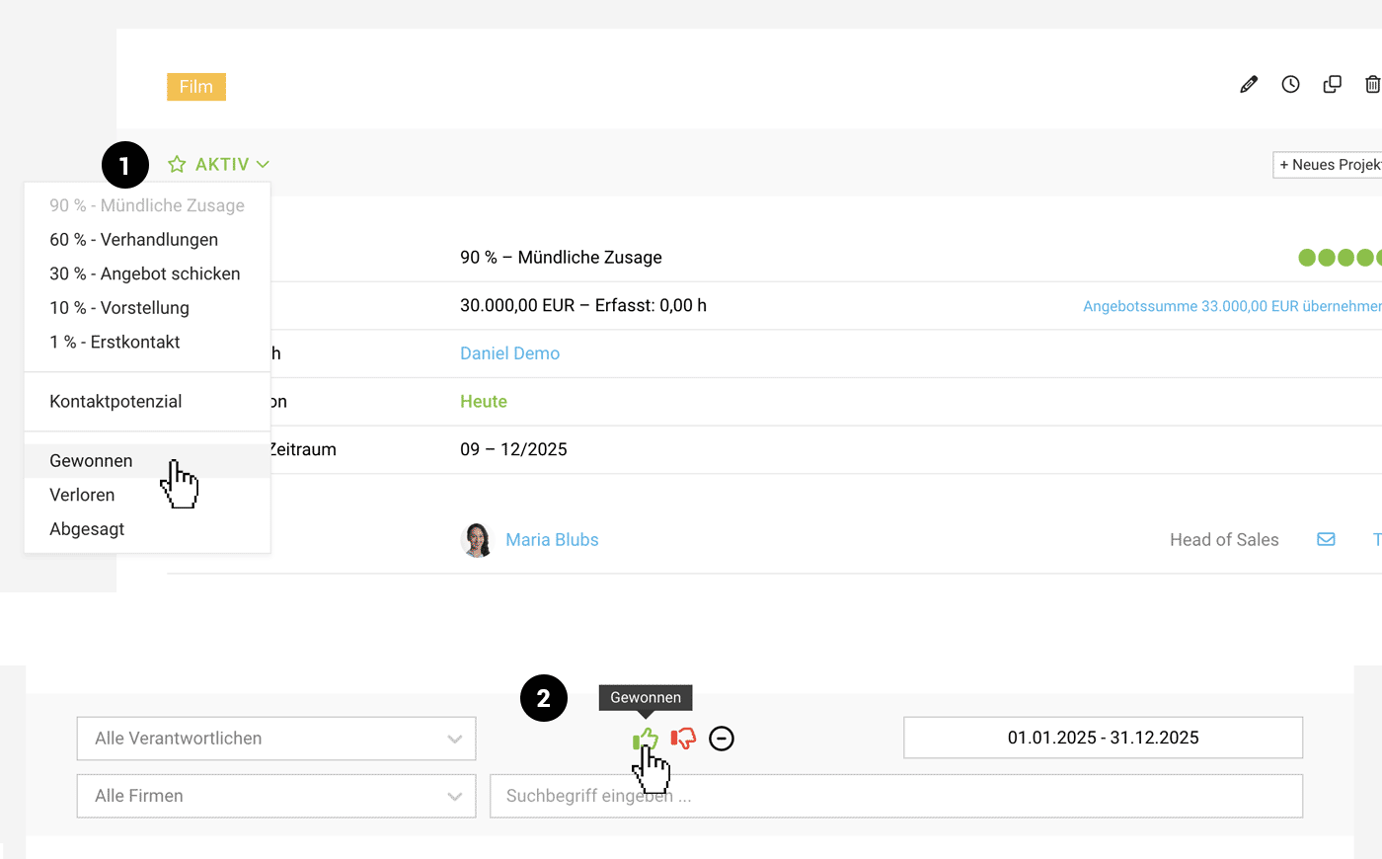This screenshot has width=1382, height=859.
Task: Click the trash delete icon
Action: click(1372, 85)
